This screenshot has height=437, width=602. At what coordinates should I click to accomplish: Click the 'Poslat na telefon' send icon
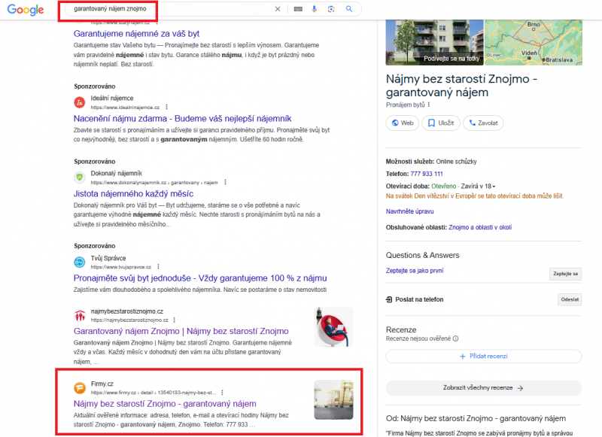[389, 299]
